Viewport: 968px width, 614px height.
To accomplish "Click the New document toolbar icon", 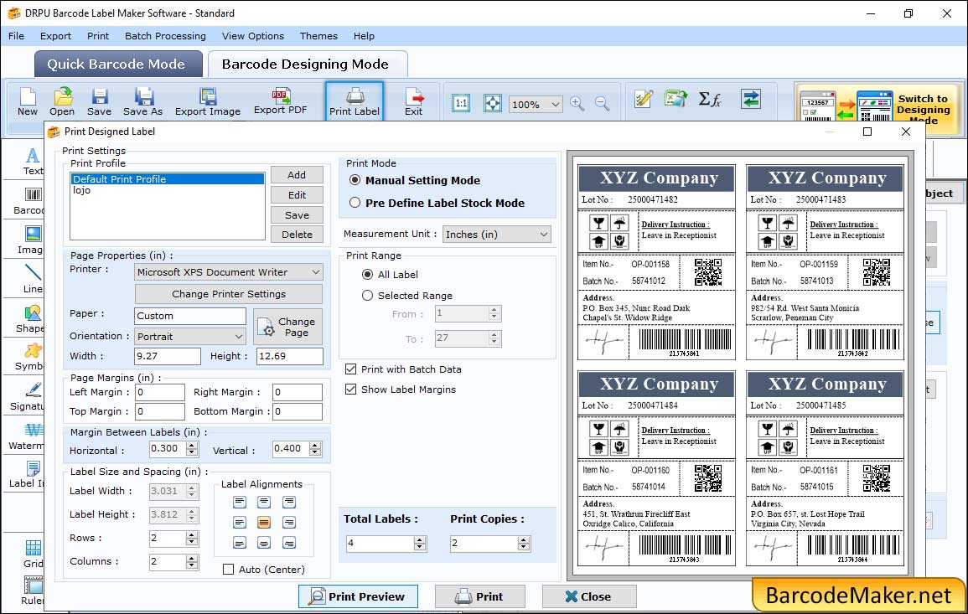I will (x=27, y=102).
